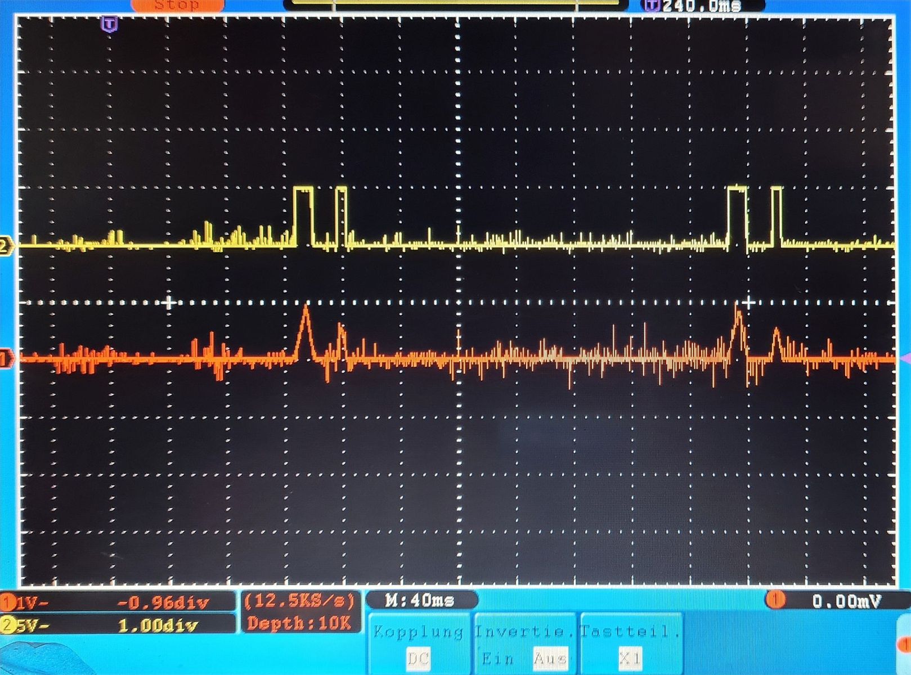Click the T icon beside 240.0ms readout
Viewport: 911px width, 675px height.
tap(651, 6)
